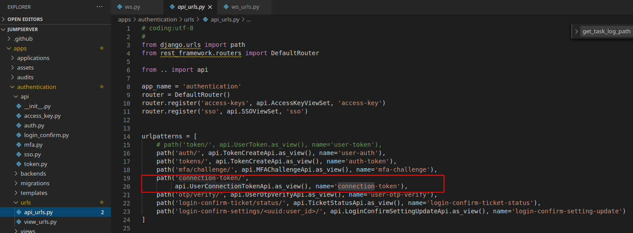This screenshot has height=233, width=633.
Task: Click the Python icon on ws.py tab
Action: (120, 7)
